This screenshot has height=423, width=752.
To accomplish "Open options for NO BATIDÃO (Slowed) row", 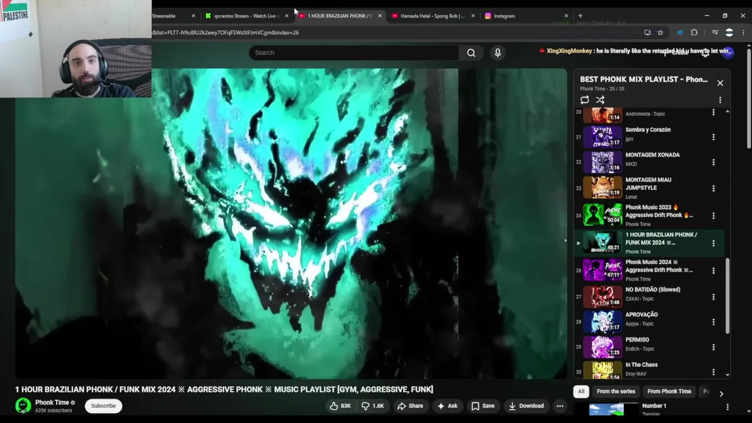I will (713, 297).
